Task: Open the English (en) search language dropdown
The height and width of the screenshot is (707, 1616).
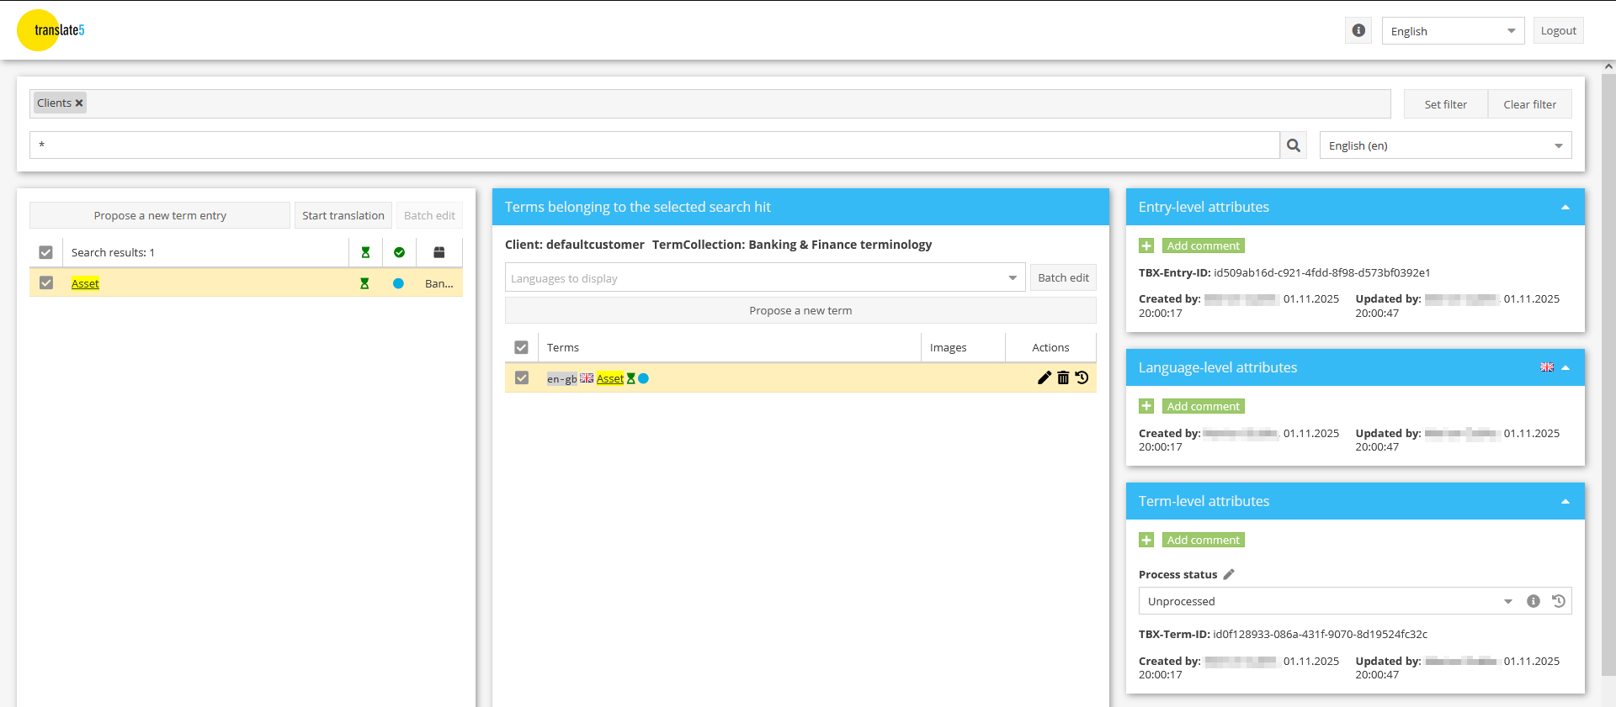Action: [1558, 145]
